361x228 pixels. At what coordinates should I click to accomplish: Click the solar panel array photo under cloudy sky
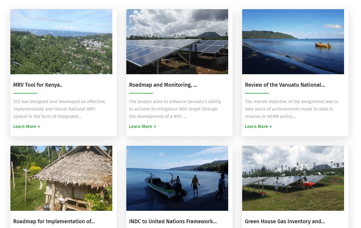coord(177,42)
